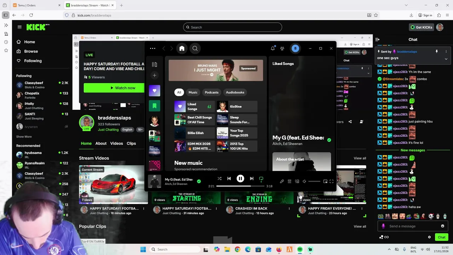The height and width of the screenshot is (255, 453).
Task: Select the Podcasts filter chip
Action: pyautogui.click(x=212, y=92)
